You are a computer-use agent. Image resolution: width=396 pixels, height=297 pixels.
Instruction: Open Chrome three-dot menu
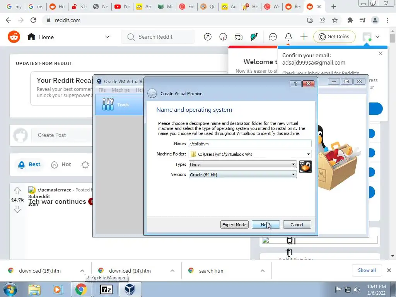387,20
